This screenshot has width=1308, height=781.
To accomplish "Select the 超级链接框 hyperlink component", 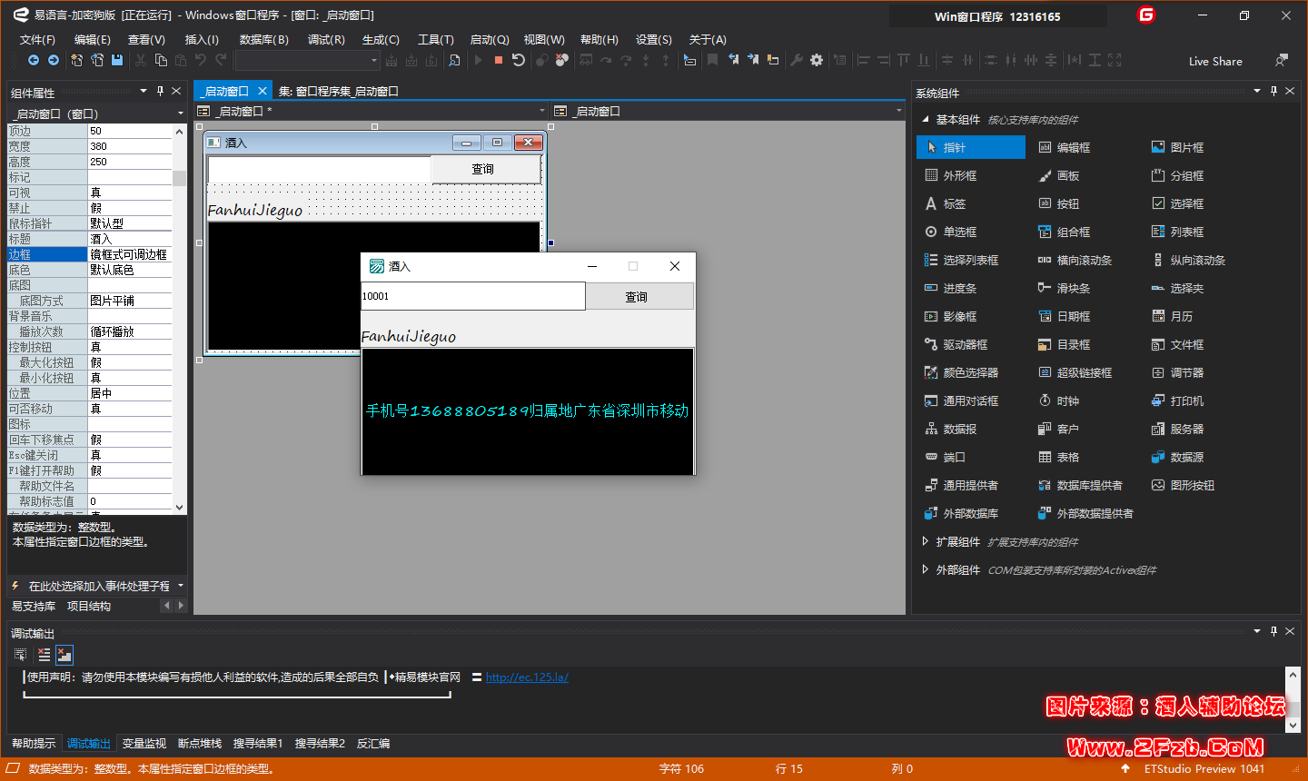I will click(x=1075, y=372).
